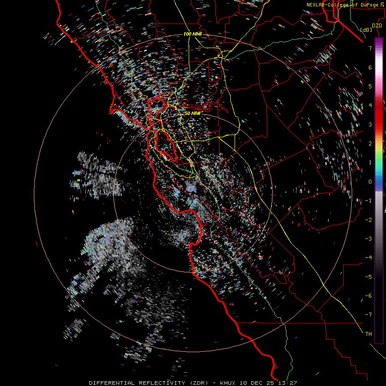Screen dimensions: 386x386
Task: Click the 'TH' threshold label on the scale
Action: 368,334
